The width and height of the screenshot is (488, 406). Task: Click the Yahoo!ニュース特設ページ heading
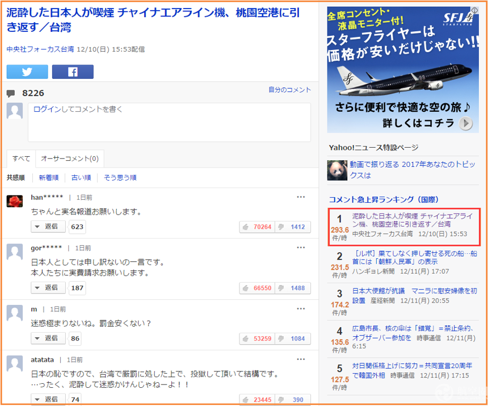(x=373, y=148)
